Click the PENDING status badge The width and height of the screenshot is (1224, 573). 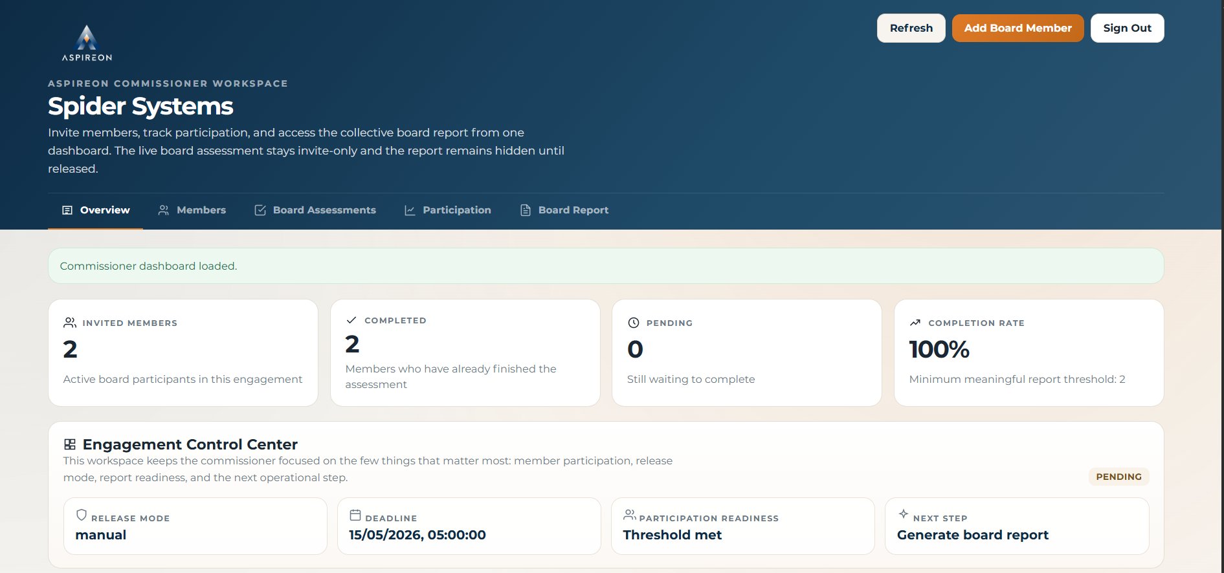1119,477
